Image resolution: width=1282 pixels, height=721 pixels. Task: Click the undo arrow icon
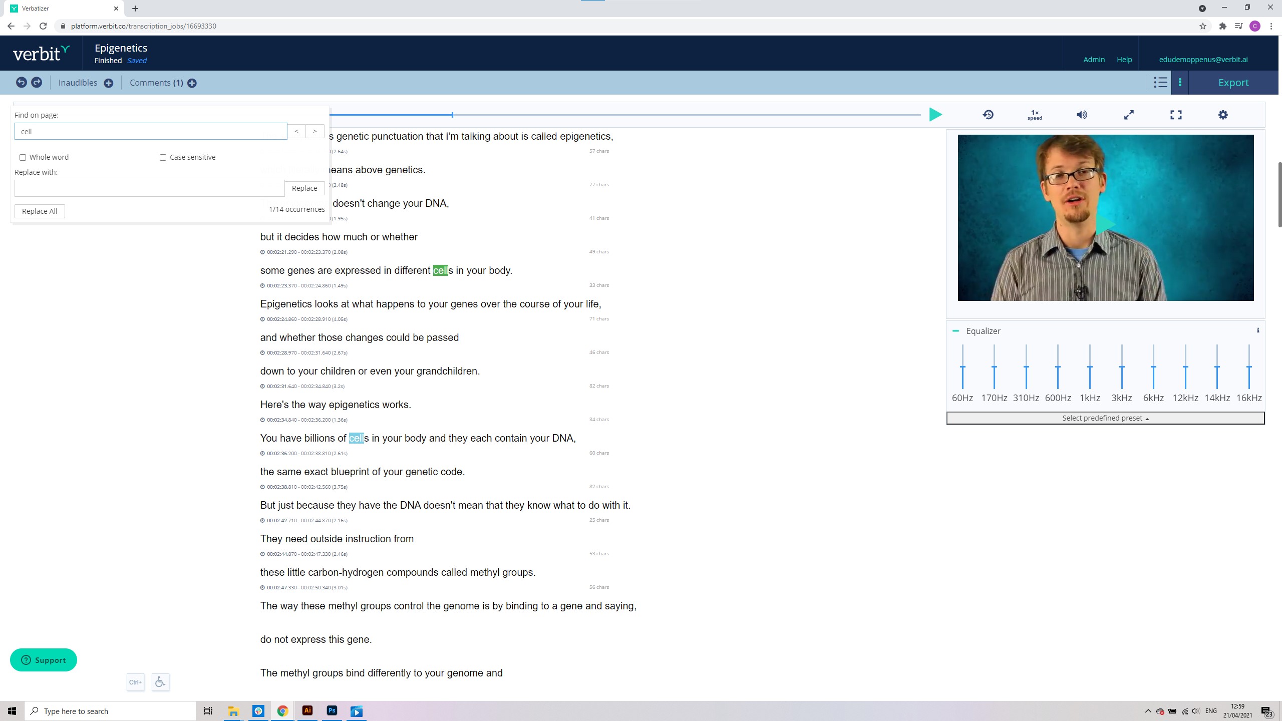tap(21, 83)
